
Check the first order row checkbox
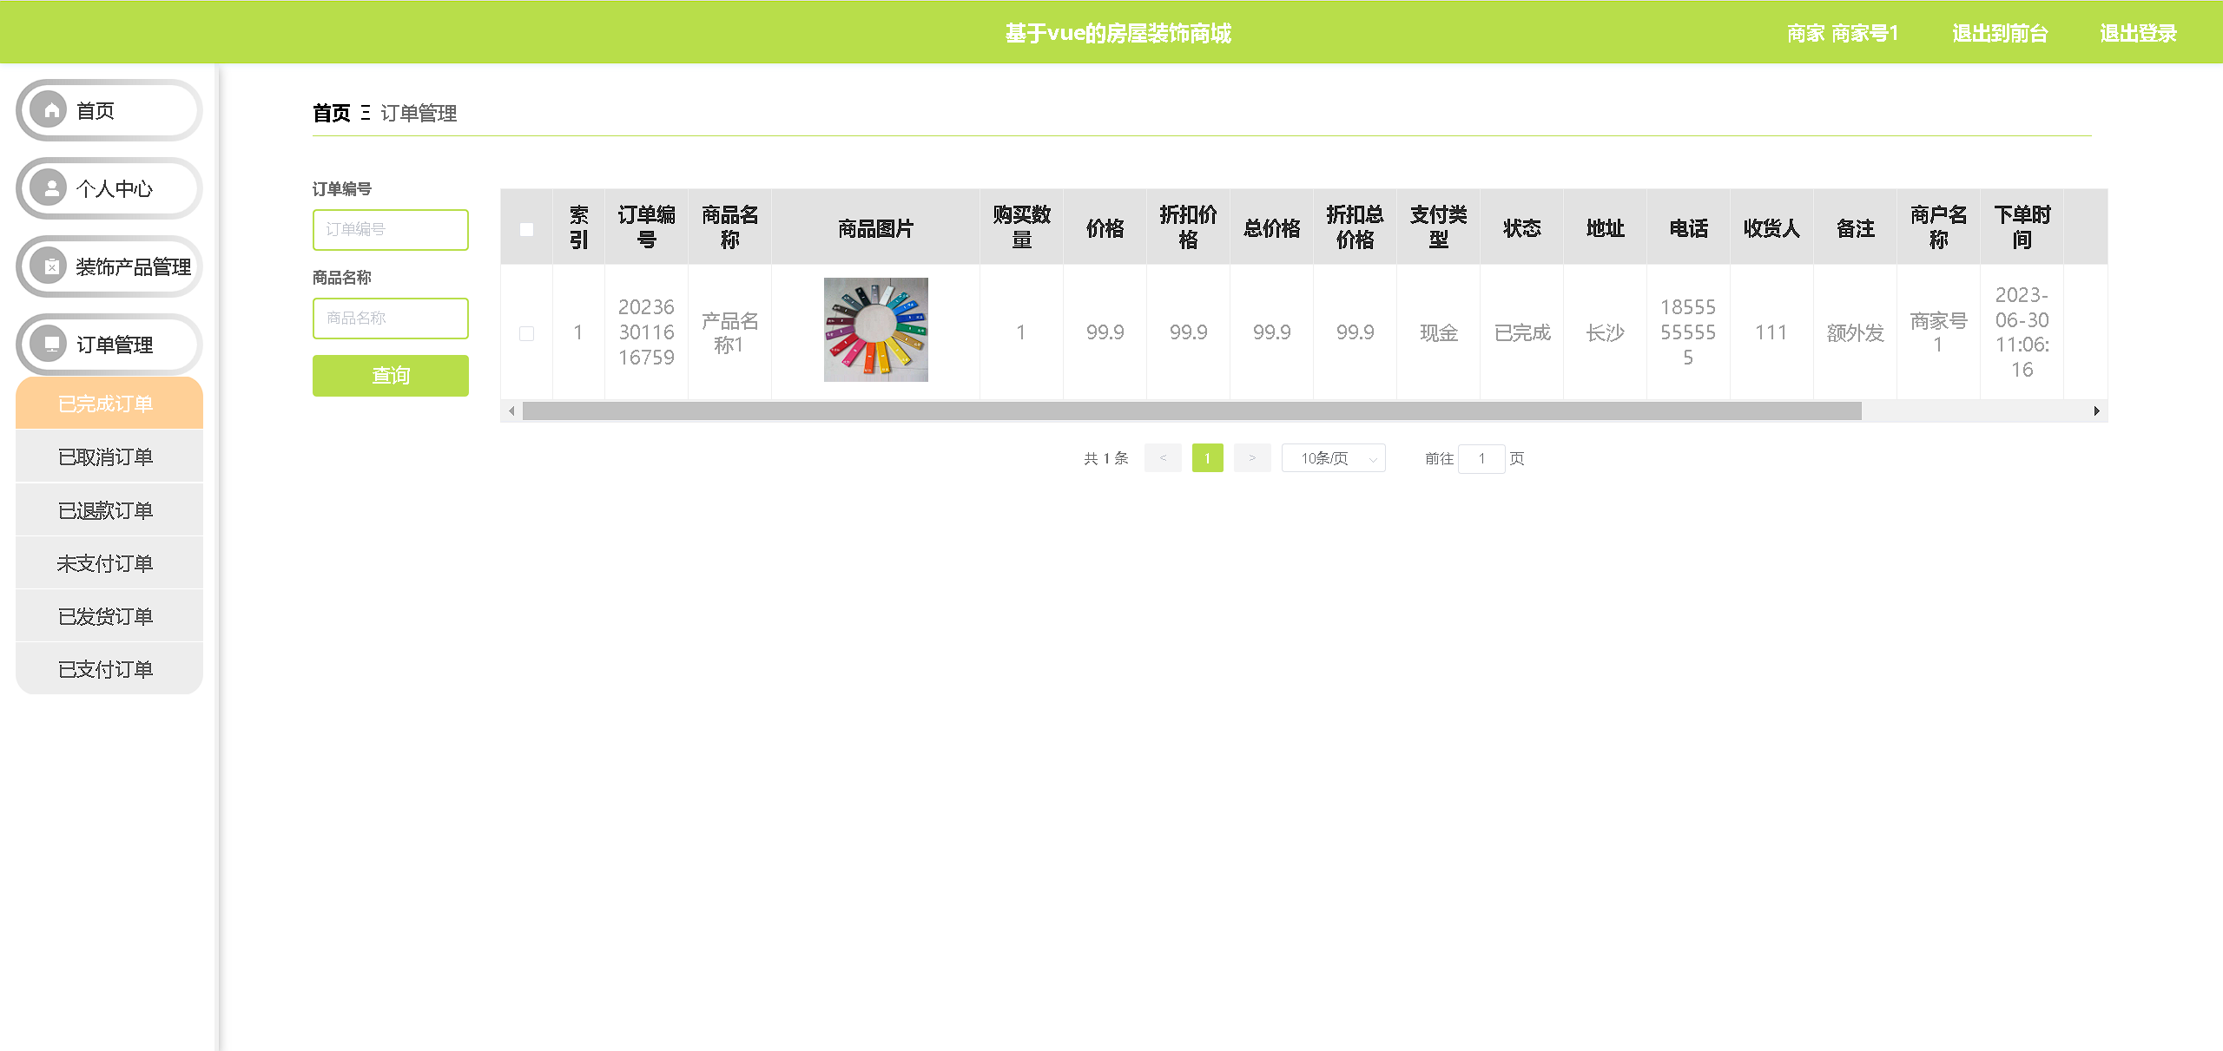(526, 333)
